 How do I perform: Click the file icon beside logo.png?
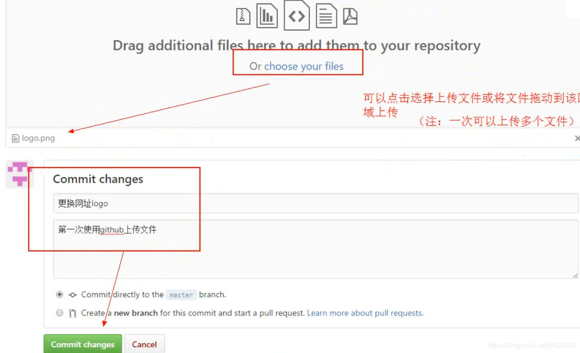click(16, 138)
